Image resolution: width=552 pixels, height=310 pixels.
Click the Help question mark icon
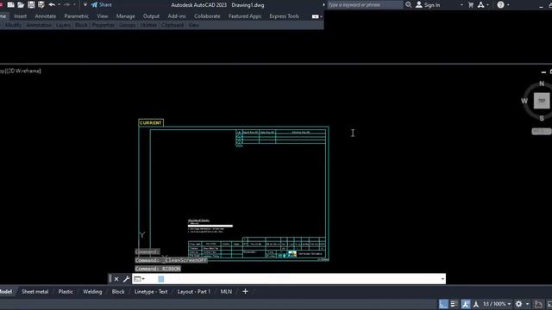point(500,5)
